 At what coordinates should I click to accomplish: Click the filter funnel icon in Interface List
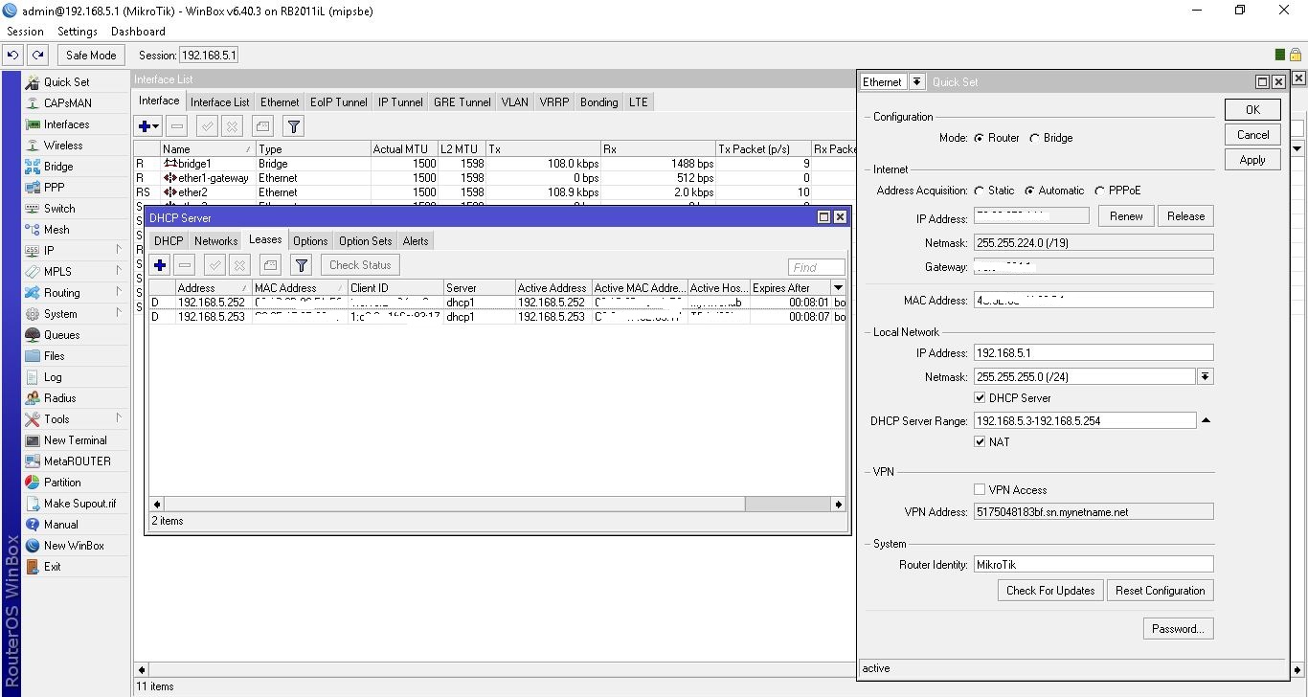tap(294, 125)
